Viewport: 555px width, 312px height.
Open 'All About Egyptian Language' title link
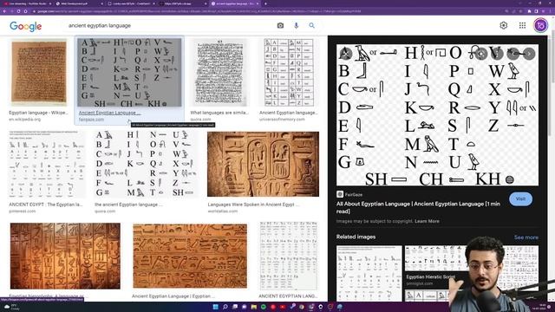[x=418, y=207]
